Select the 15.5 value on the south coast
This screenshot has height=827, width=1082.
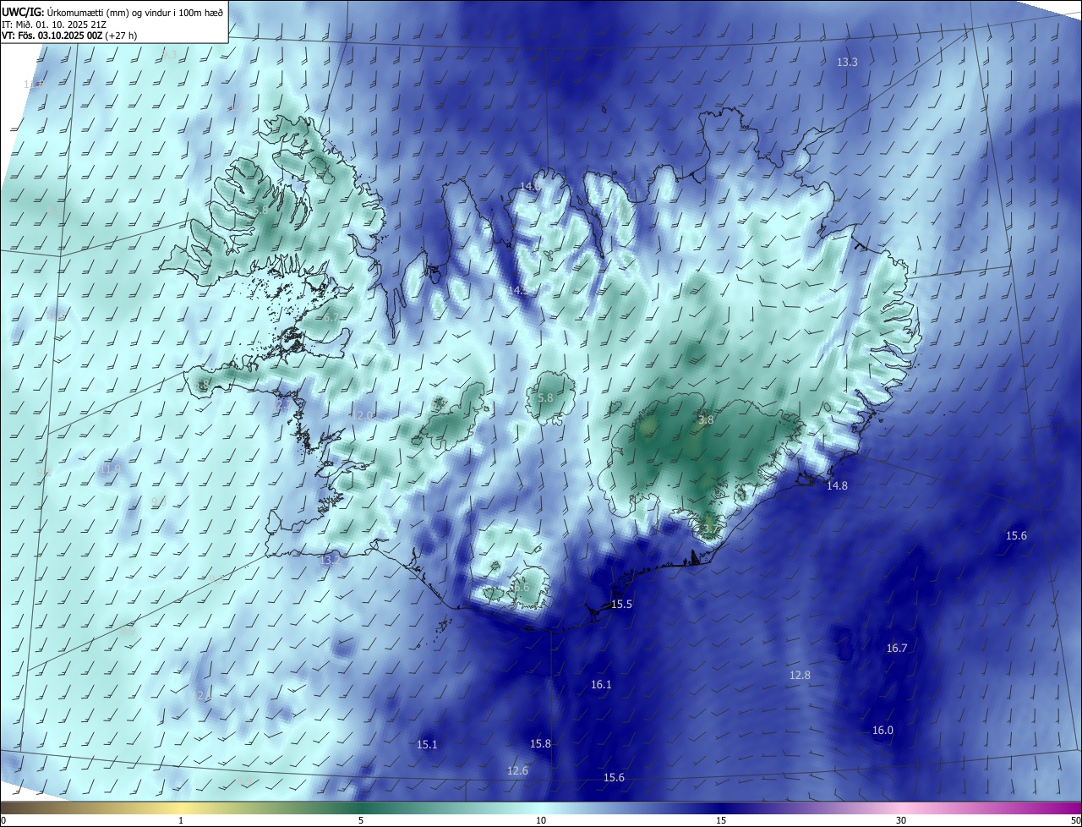coord(621,605)
